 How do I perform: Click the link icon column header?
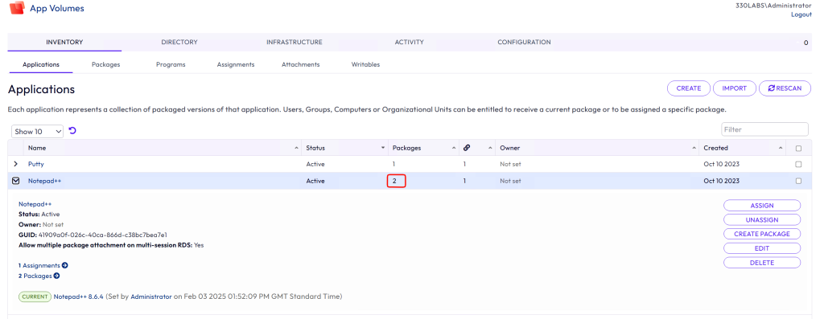click(x=466, y=148)
